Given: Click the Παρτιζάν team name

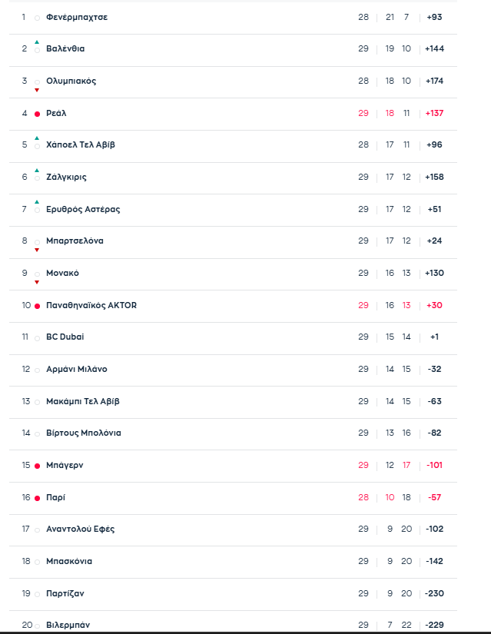Looking at the screenshot, I should [x=65, y=593].
